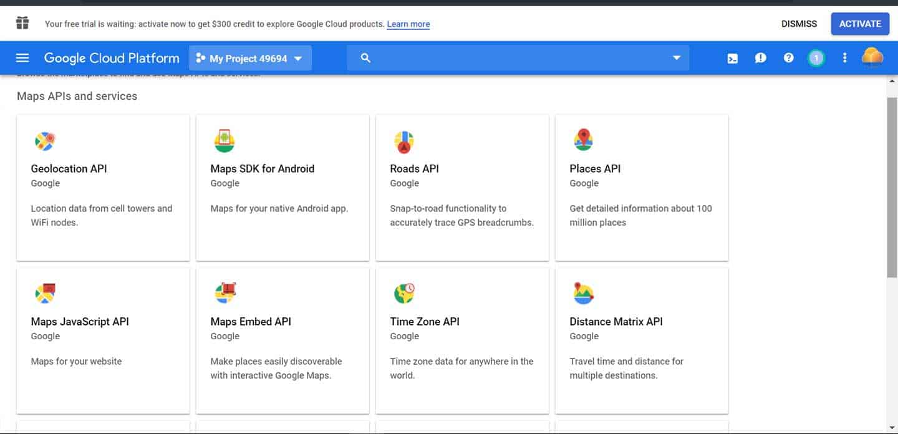
Task: Open the hamburger navigation menu
Action: (x=22, y=58)
